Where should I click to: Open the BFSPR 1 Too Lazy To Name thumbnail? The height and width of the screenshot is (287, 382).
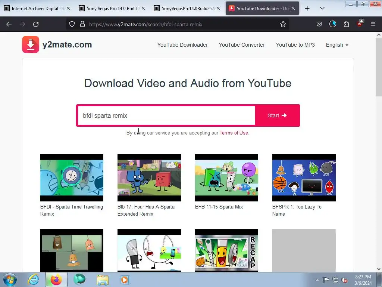[x=304, y=178]
